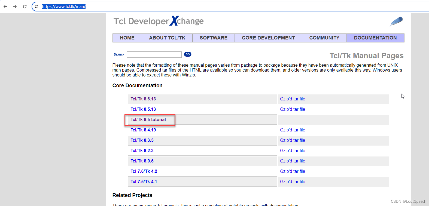Download Gzip'd tar file for Tcl/Tk 8.2.3
Viewport: 429px width, 206px height.
coord(293,151)
